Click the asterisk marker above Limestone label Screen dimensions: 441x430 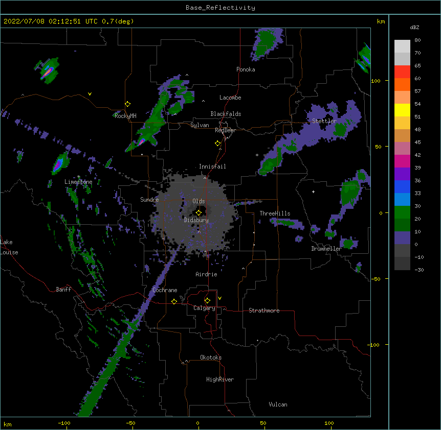(79, 177)
